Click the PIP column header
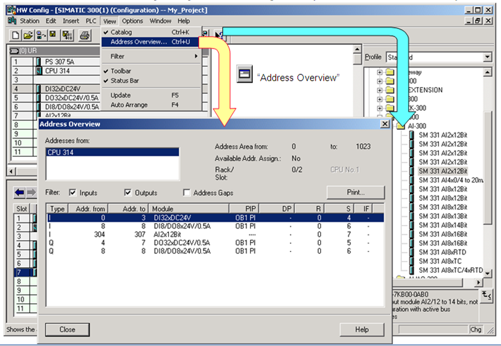The image size is (501, 346). (244, 209)
